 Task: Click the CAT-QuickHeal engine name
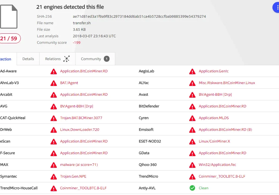(x=13, y=118)
